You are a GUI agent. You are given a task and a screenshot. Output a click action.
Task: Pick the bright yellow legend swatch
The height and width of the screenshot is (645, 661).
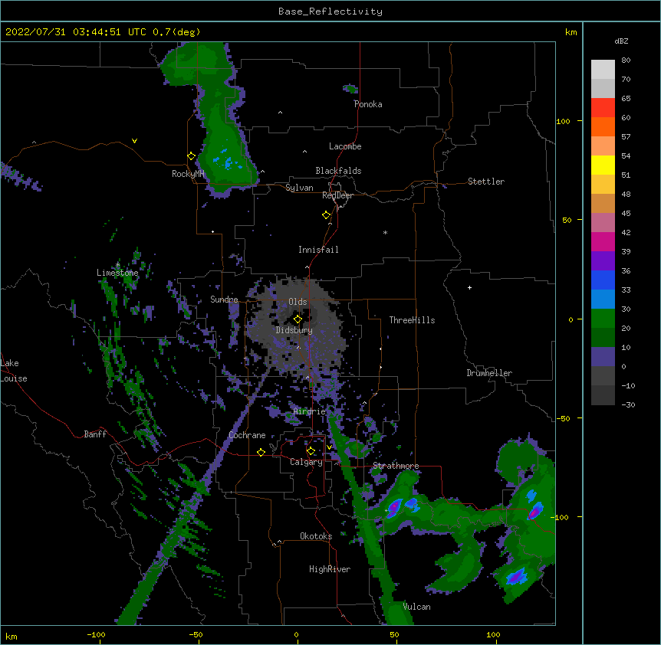click(x=603, y=165)
